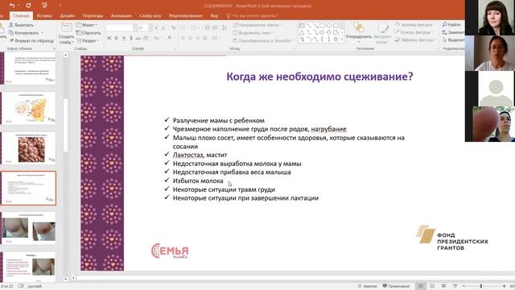The width and height of the screenshot is (515, 290).
Task: Start slideshow icon in status bar
Action: [x=455, y=286]
